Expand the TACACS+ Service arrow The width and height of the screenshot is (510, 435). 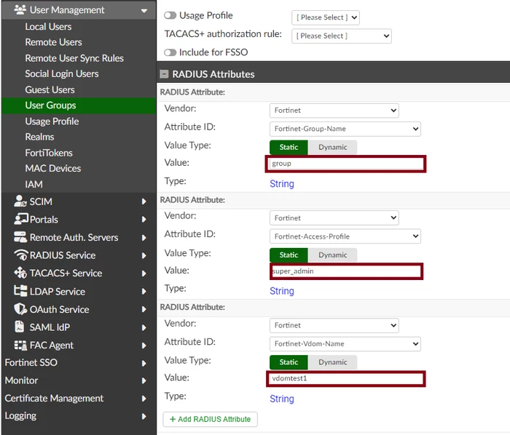pyautogui.click(x=144, y=274)
